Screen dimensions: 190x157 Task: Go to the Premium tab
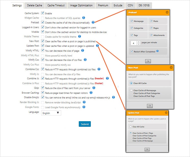(x=103, y=5)
